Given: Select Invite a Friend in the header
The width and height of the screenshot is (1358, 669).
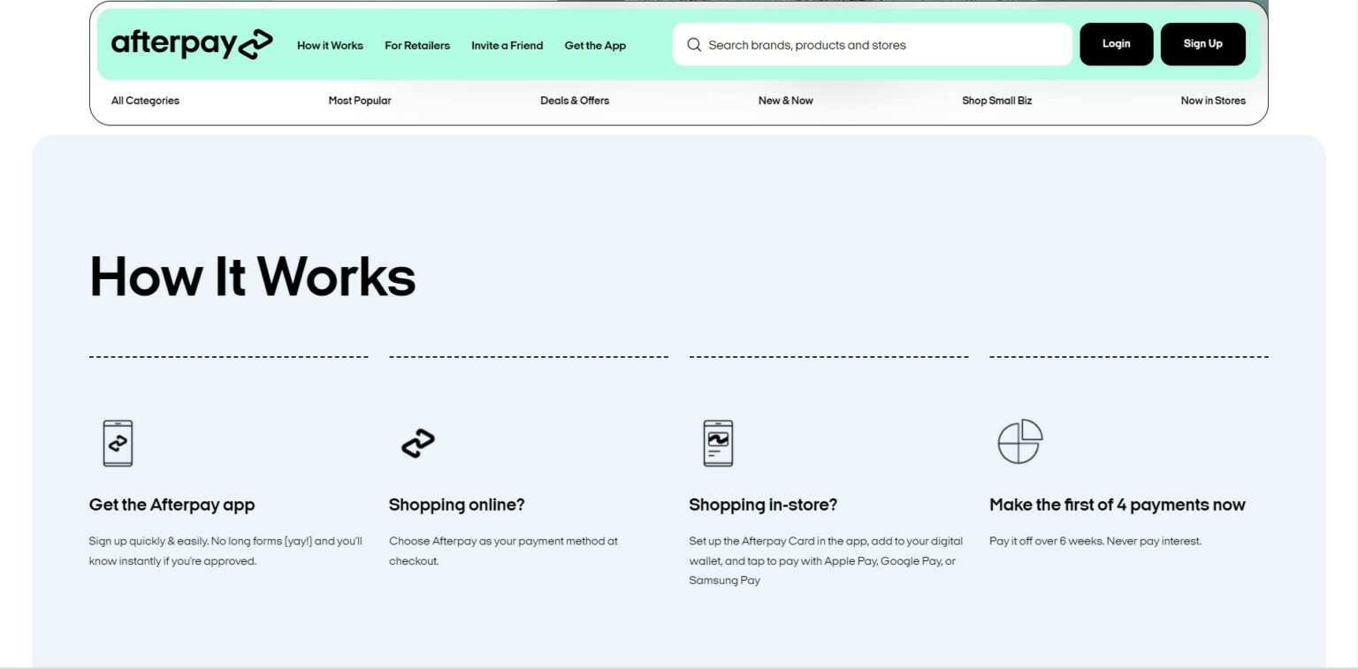Looking at the screenshot, I should point(507,45).
